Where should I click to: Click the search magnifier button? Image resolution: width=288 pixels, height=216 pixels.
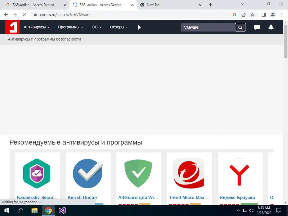click(x=240, y=27)
